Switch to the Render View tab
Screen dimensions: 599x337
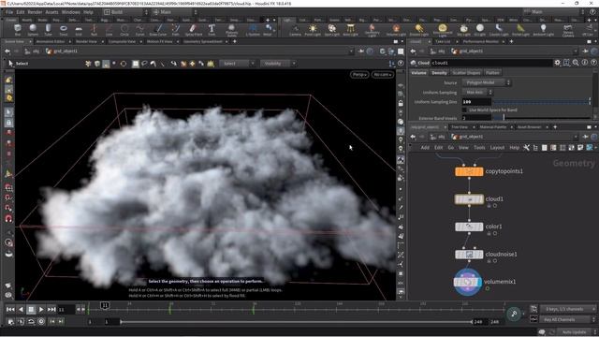tap(86, 41)
